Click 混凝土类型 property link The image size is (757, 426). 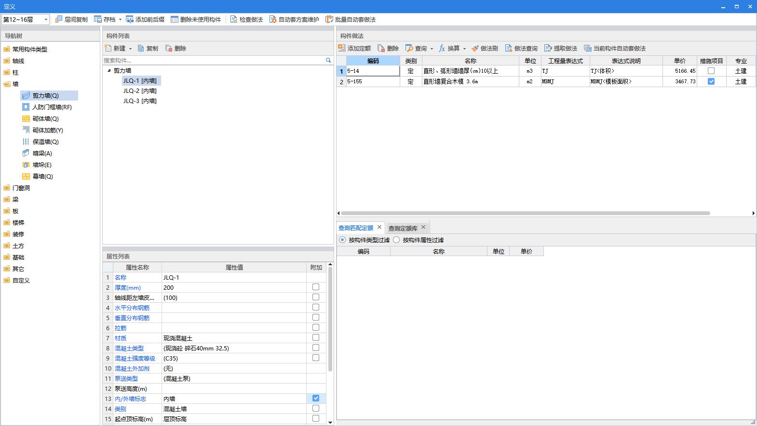(129, 348)
